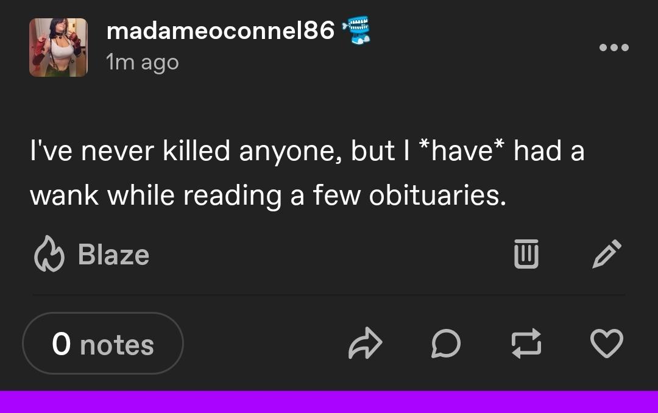Click the purple bar below the post
This screenshot has width=658, height=413.
point(329,402)
